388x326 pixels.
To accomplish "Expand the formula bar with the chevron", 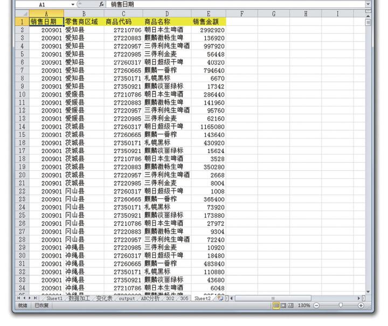I will click(368, 4).
